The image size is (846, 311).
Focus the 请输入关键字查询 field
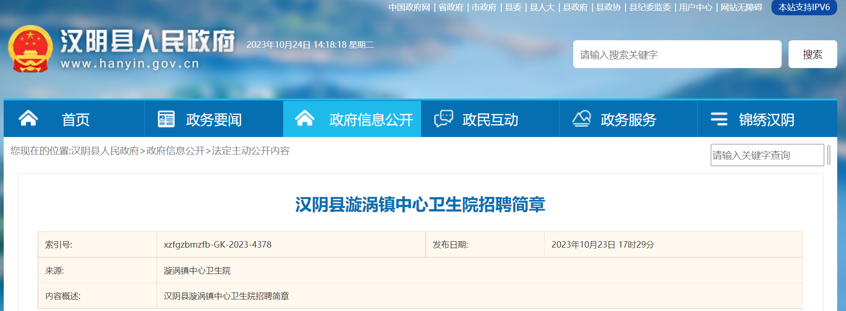click(767, 155)
